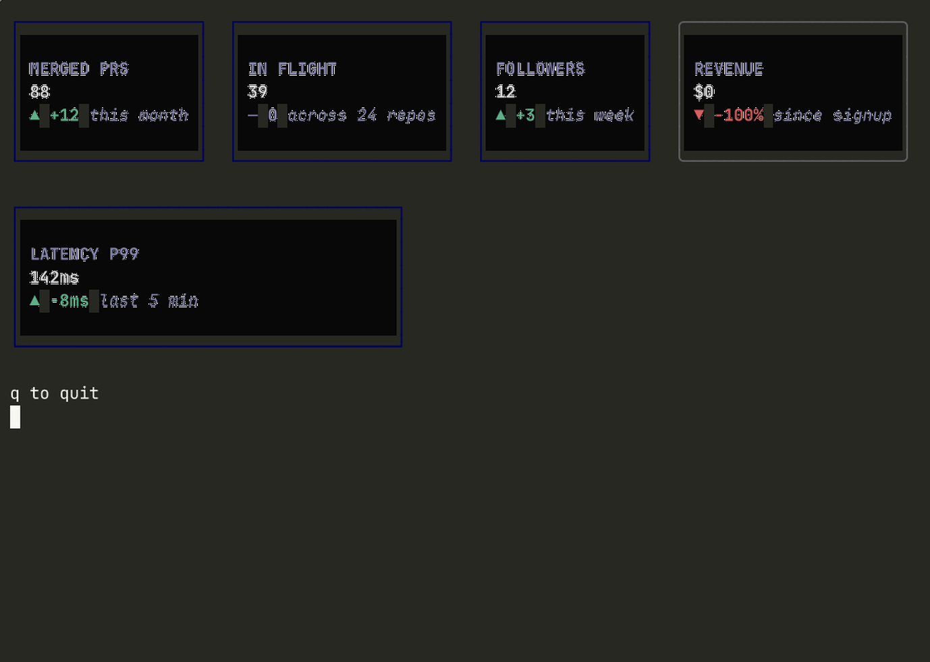Screen dimensions: 930x662
Task: Click the 'IN FLIGHT' title
Action: pos(292,69)
